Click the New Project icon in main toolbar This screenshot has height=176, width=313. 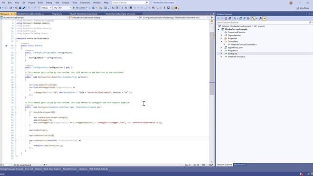(x=11, y=8)
